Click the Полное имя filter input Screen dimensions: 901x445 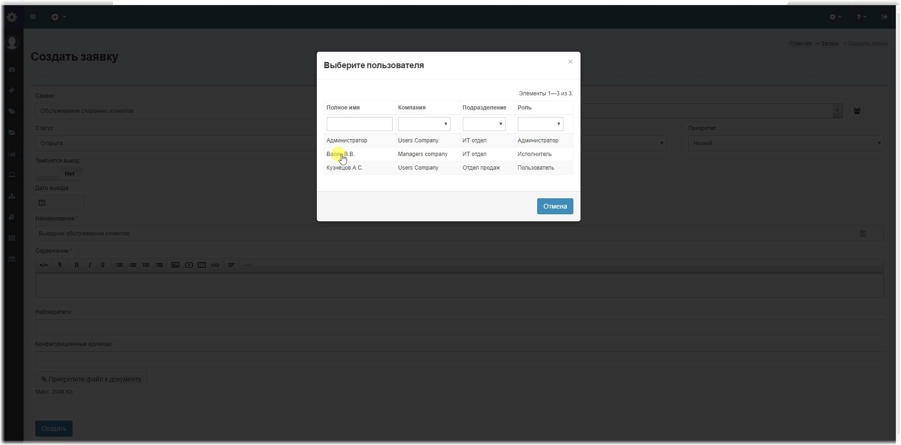pyautogui.click(x=359, y=124)
